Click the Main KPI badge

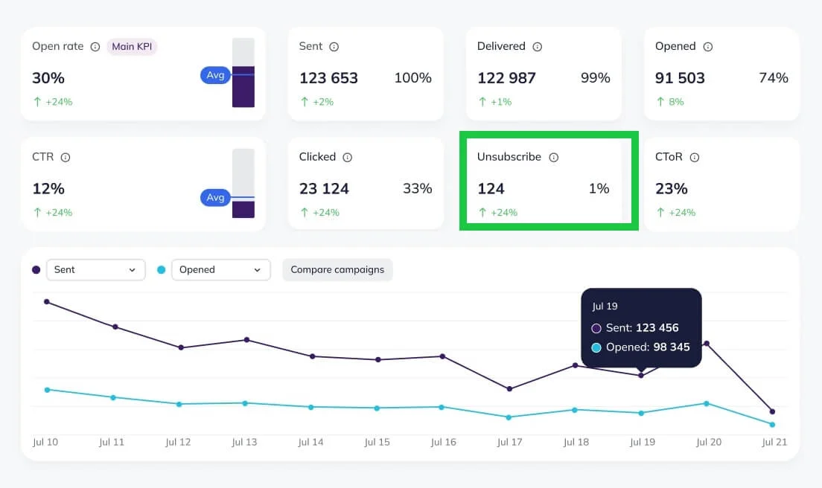[x=132, y=47]
